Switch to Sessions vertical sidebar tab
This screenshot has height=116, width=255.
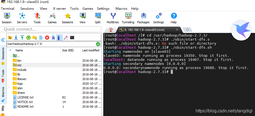click(x=3, y=57)
